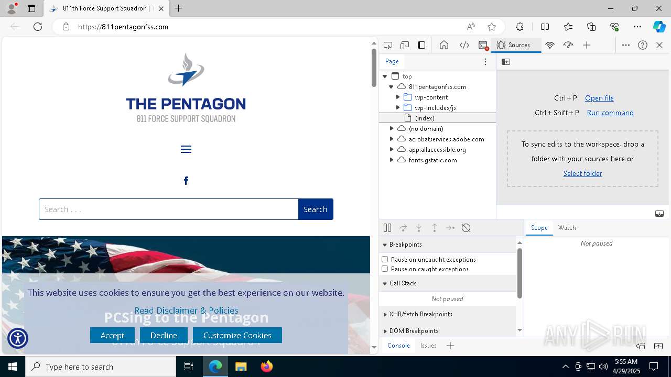Open DevTools help icon
This screenshot has width=671, height=377.
click(x=643, y=45)
